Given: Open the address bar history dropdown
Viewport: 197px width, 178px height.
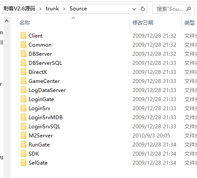Looking at the screenshot, I should click(x=134, y=9).
